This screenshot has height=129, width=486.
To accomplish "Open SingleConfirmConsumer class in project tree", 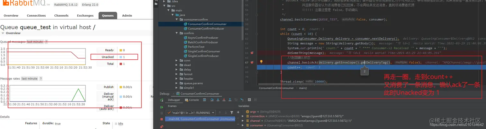I will [x=202, y=51].
